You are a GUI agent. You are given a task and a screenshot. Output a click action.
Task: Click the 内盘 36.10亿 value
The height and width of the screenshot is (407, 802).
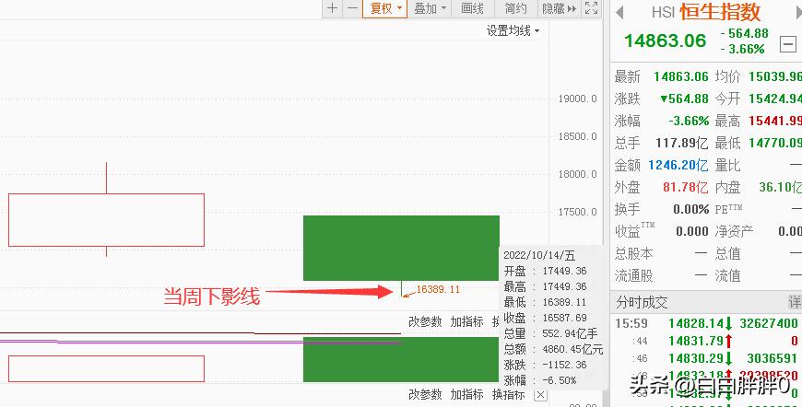780,188
